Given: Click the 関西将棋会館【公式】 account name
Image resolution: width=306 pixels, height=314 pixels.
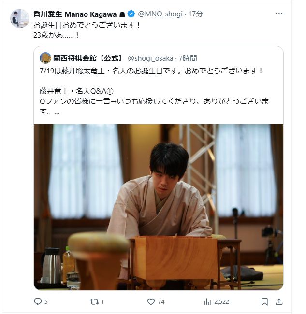Looking at the screenshot, I should [x=88, y=58].
